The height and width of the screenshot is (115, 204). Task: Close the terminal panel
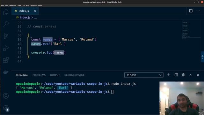pyautogui.click(x=198, y=75)
